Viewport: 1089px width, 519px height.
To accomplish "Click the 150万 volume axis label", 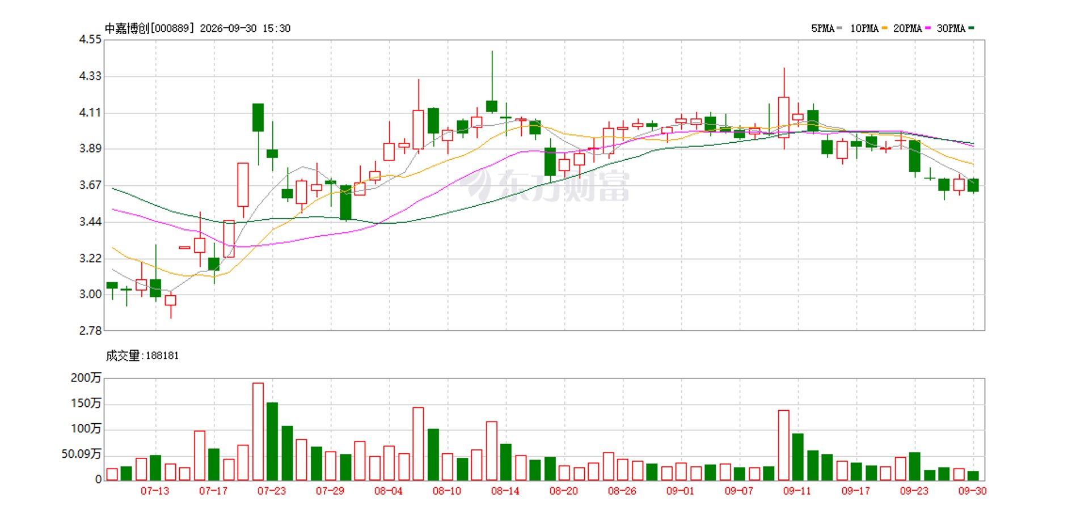I will click(x=86, y=403).
